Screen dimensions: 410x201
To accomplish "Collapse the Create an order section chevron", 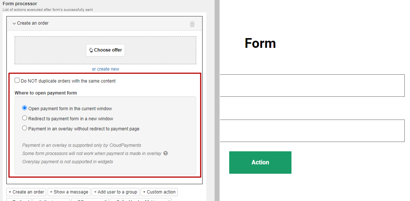I will click(14, 24).
